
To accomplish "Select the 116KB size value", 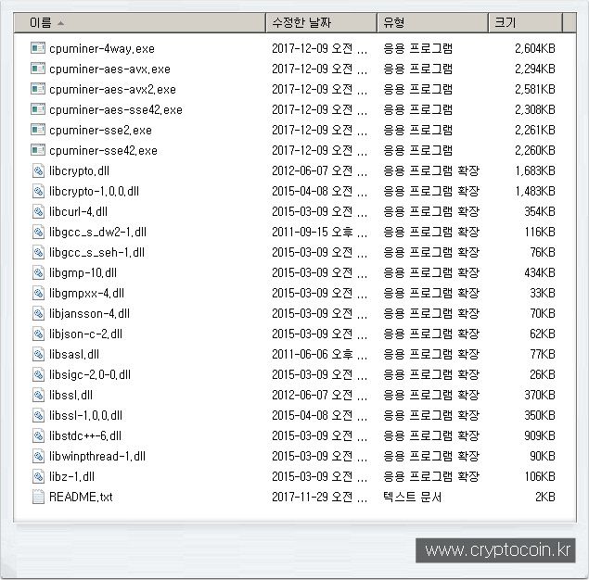I will [540, 232].
